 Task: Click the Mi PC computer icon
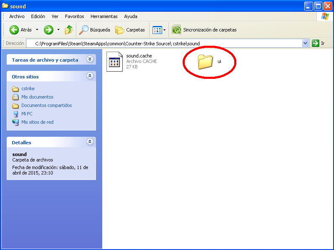click(16, 114)
